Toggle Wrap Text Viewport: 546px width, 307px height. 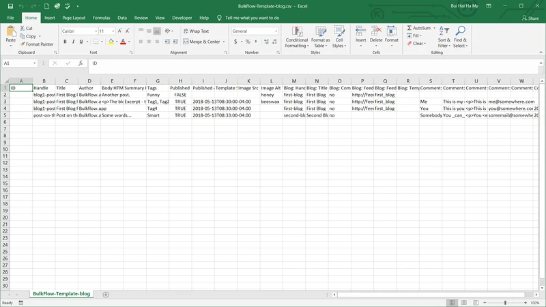click(196, 31)
